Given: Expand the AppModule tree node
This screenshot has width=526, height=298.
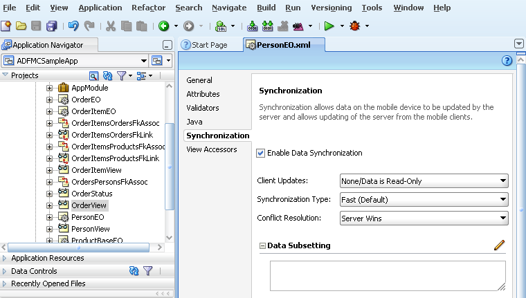Looking at the screenshot, I should coord(49,89).
